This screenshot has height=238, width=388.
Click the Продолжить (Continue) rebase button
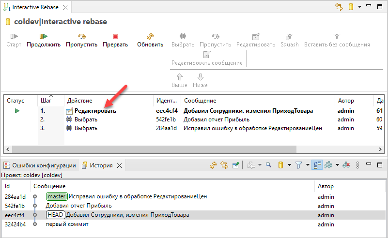click(43, 40)
